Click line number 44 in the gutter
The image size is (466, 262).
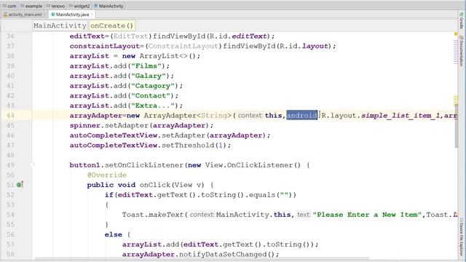10,115
